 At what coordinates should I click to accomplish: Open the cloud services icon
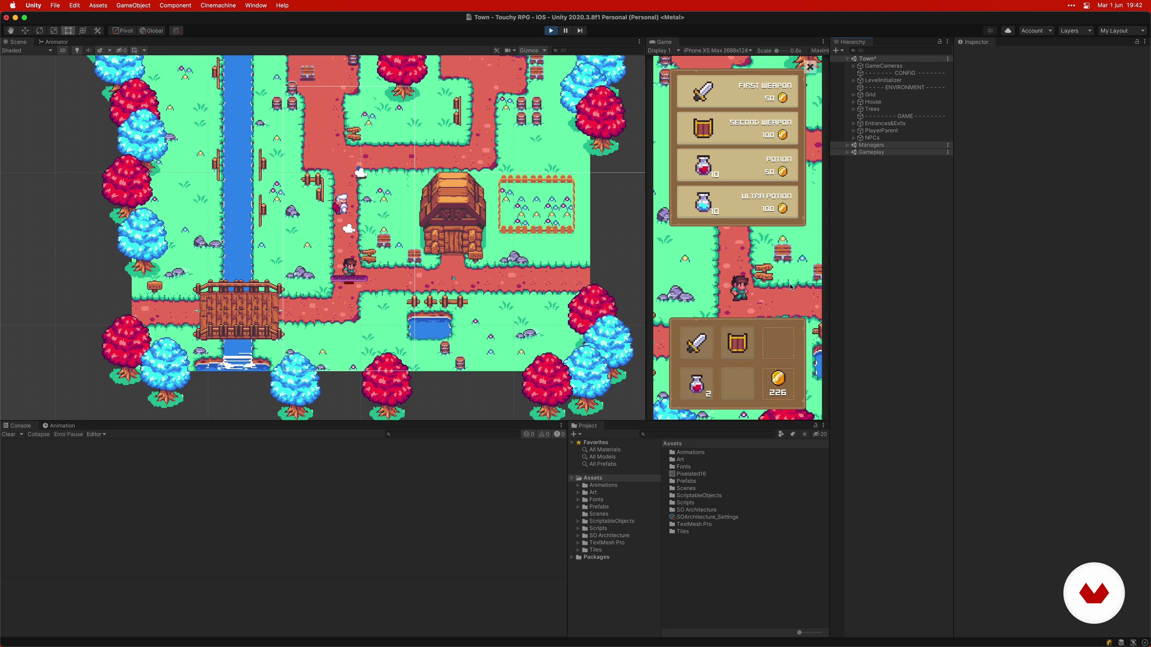1007,30
